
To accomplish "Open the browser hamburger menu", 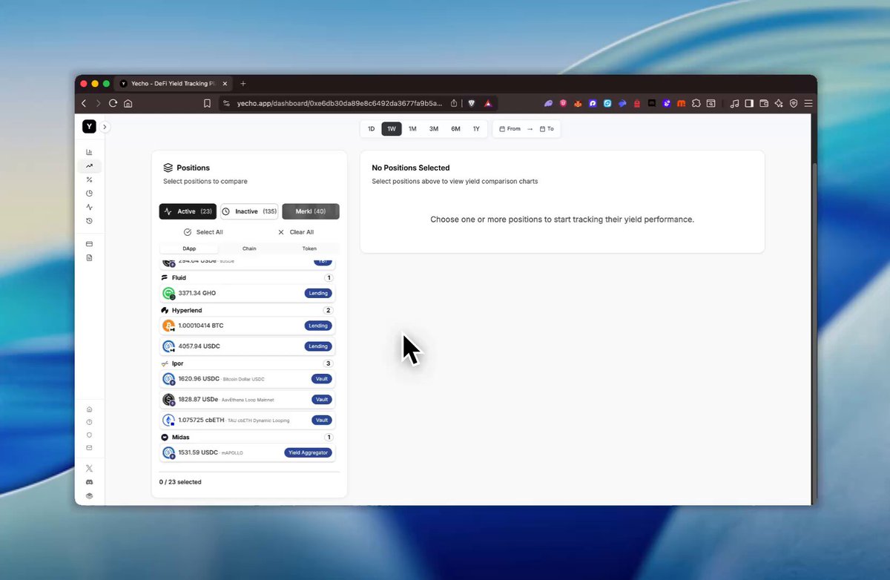I will (x=808, y=104).
